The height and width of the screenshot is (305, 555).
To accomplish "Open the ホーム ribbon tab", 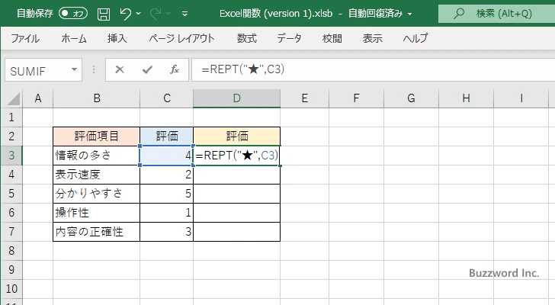I will tap(74, 38).
